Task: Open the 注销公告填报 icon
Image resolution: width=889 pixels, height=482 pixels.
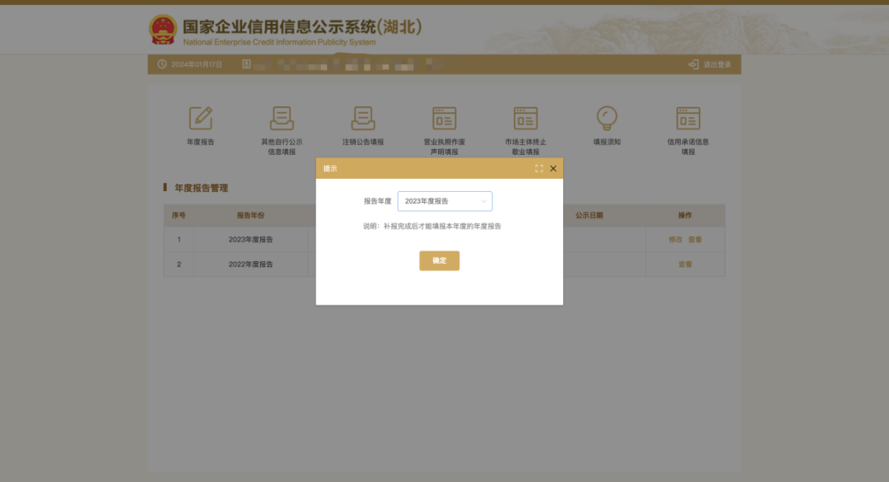Action: click(x=363, y=119)
